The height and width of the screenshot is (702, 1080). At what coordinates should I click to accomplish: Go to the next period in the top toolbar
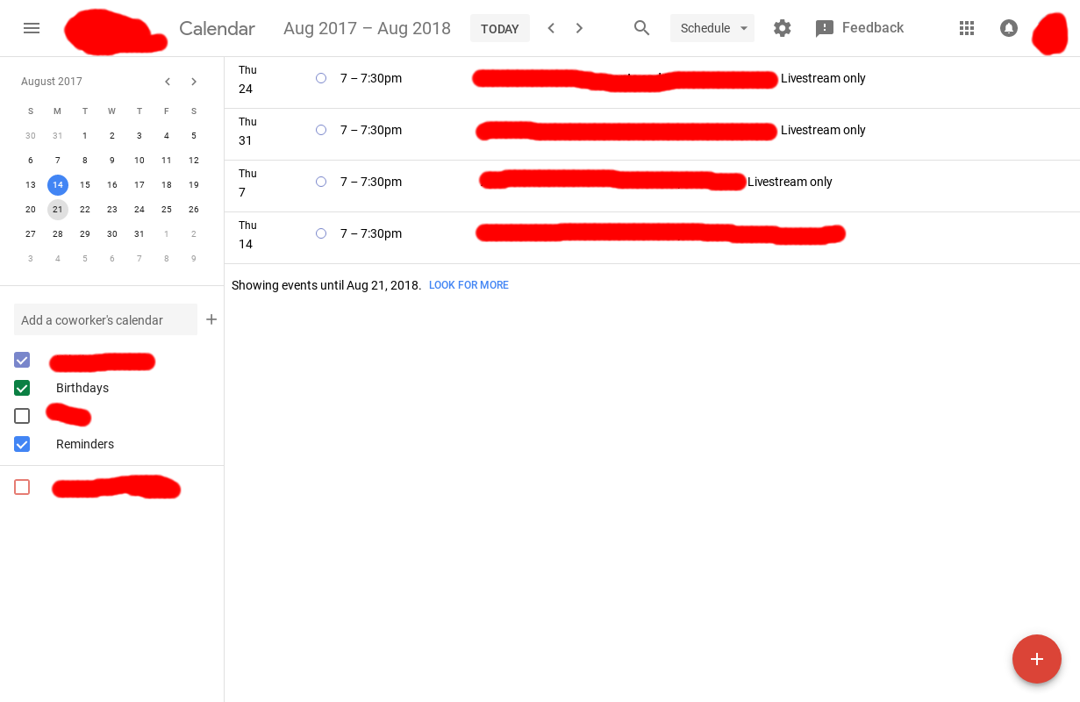579,28
